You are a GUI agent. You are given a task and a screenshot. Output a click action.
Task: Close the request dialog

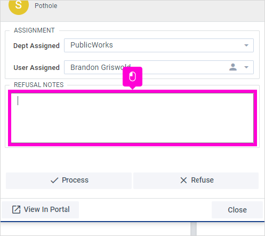tap(237, 210)
